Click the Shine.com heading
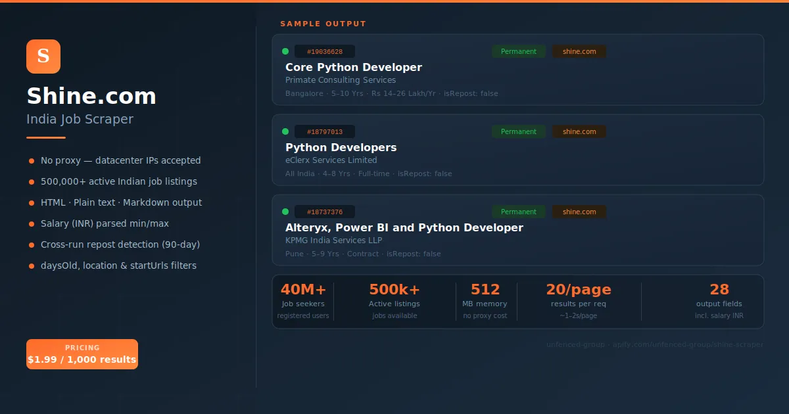789x414 pixels. coord(91,96)
